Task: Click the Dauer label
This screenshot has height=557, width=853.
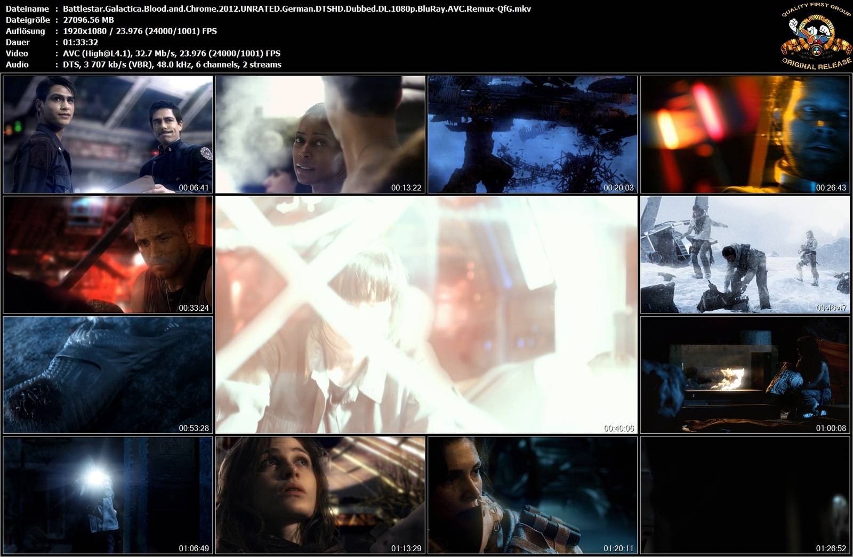Action: click(18, 42)
